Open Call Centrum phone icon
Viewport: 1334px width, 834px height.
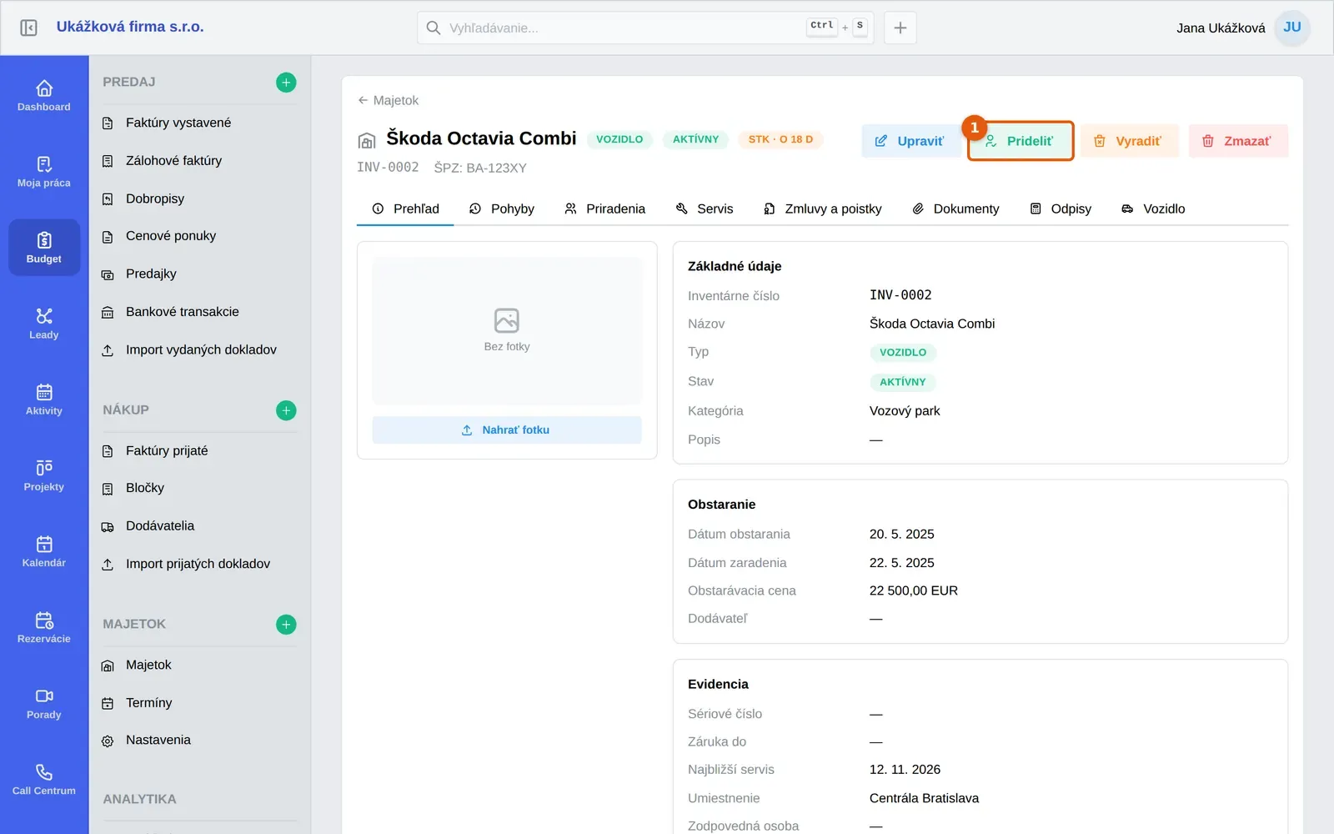pyautogui.click(x=44, y=771)
